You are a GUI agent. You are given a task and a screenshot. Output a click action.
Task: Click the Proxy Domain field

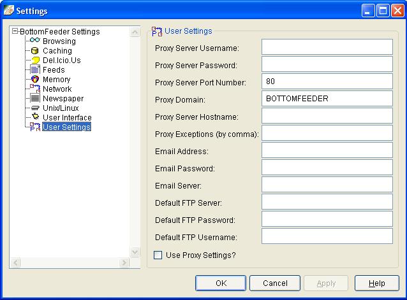327,99
